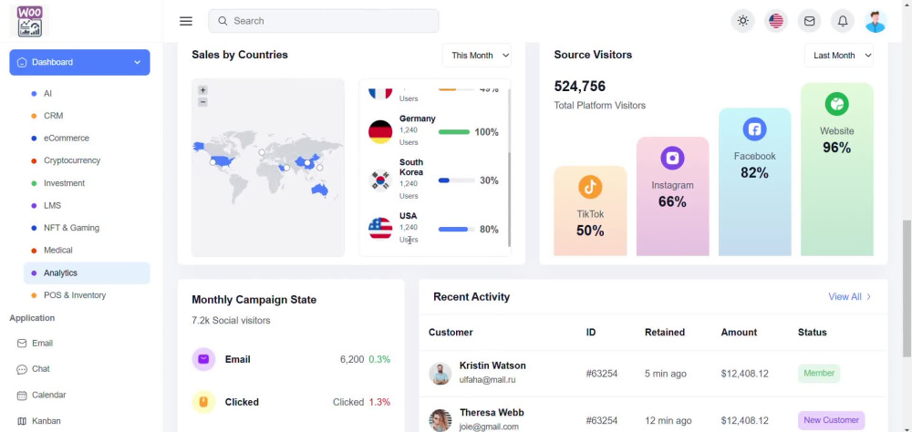The width and height of the screenshot is (912, 432).
Task: Click the 5 min ago cell
Action: pyautogui.click(x=666, y=374)
